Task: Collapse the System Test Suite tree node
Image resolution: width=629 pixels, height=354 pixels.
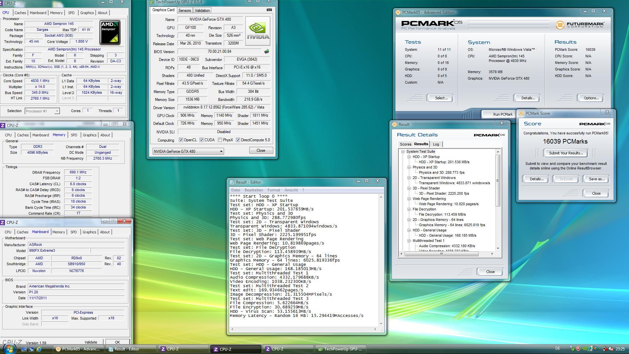Action: pyautogui.click(x=403, y=152)
